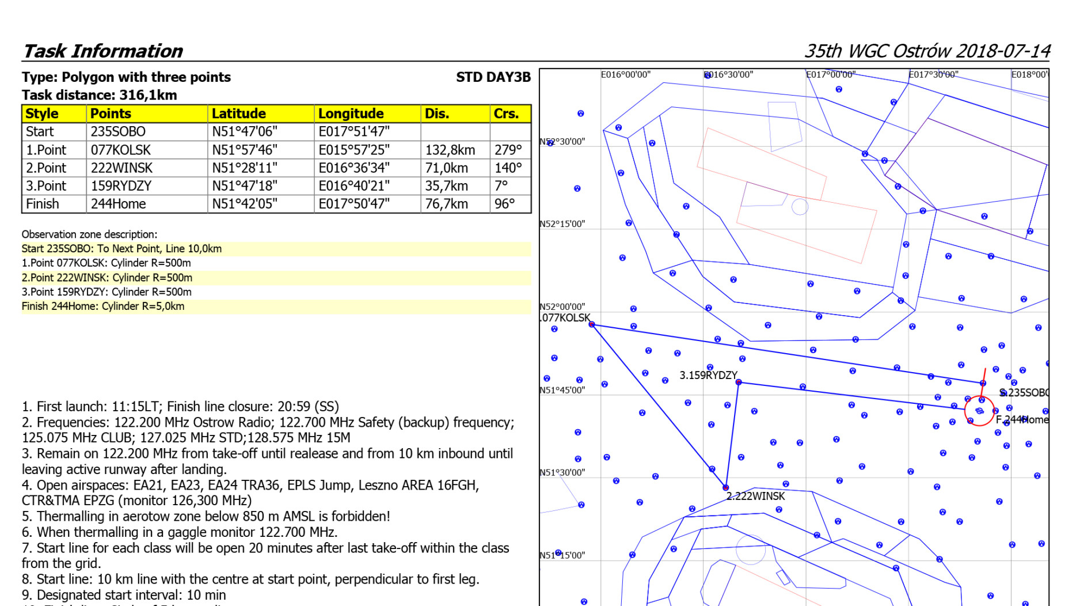This screenshot has height=606, width=1080.
Task: Click the small circular airspace inside the red rectangle
Action: click(800, 207)
